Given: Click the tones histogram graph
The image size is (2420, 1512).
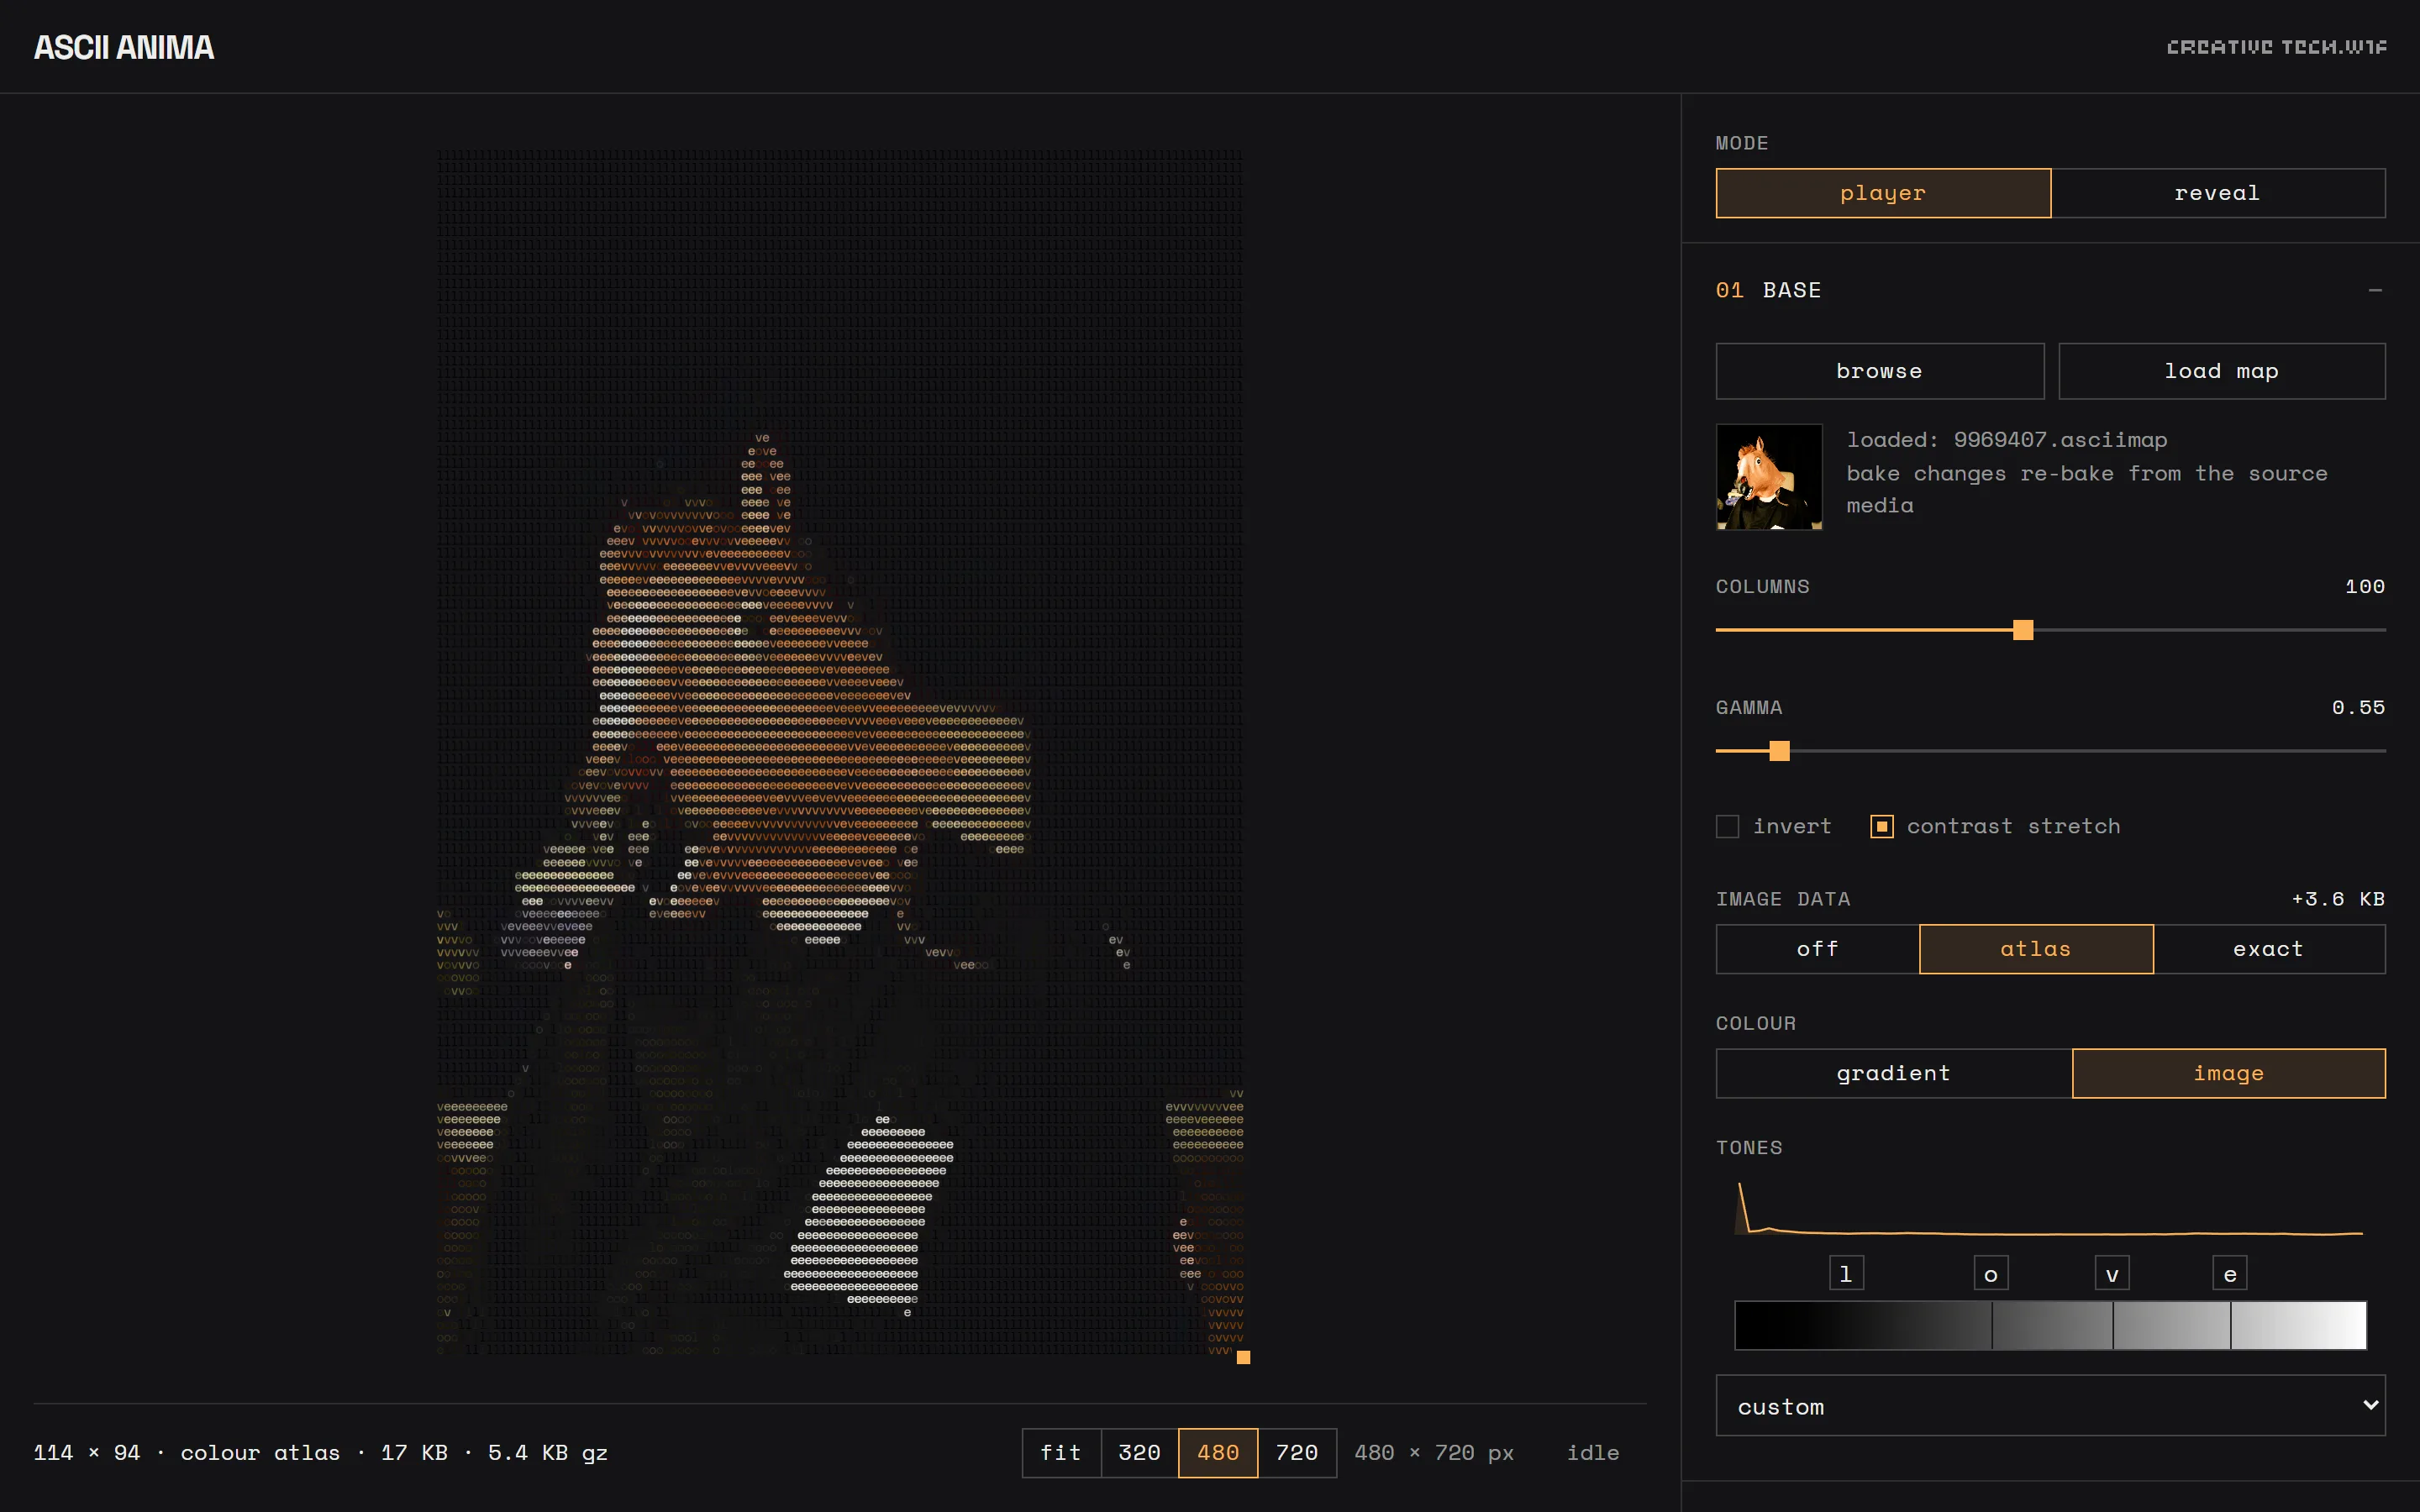Looking at the screenshot, I should tap(2050, 1208).
